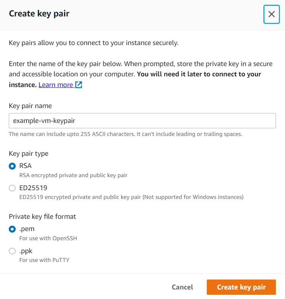Image resolution: width=285 pixels, height=299 pixels.
Task: Select the ED25519 radio button
Action: click(12, 188)
